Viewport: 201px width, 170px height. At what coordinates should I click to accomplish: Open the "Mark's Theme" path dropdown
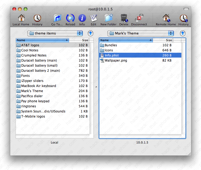coord(141,33)
